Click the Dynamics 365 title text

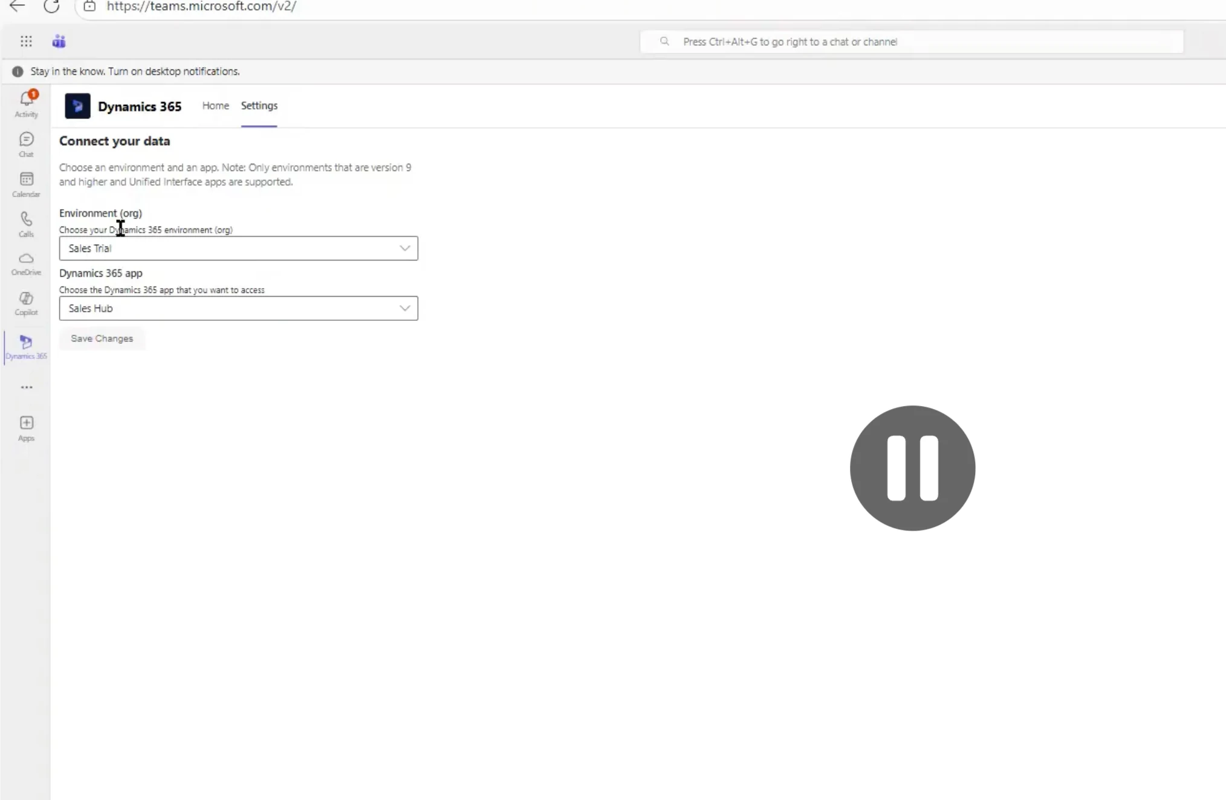pyautogui.click(x=140, y=106)
